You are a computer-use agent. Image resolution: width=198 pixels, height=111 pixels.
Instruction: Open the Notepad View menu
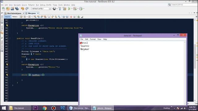99,39
